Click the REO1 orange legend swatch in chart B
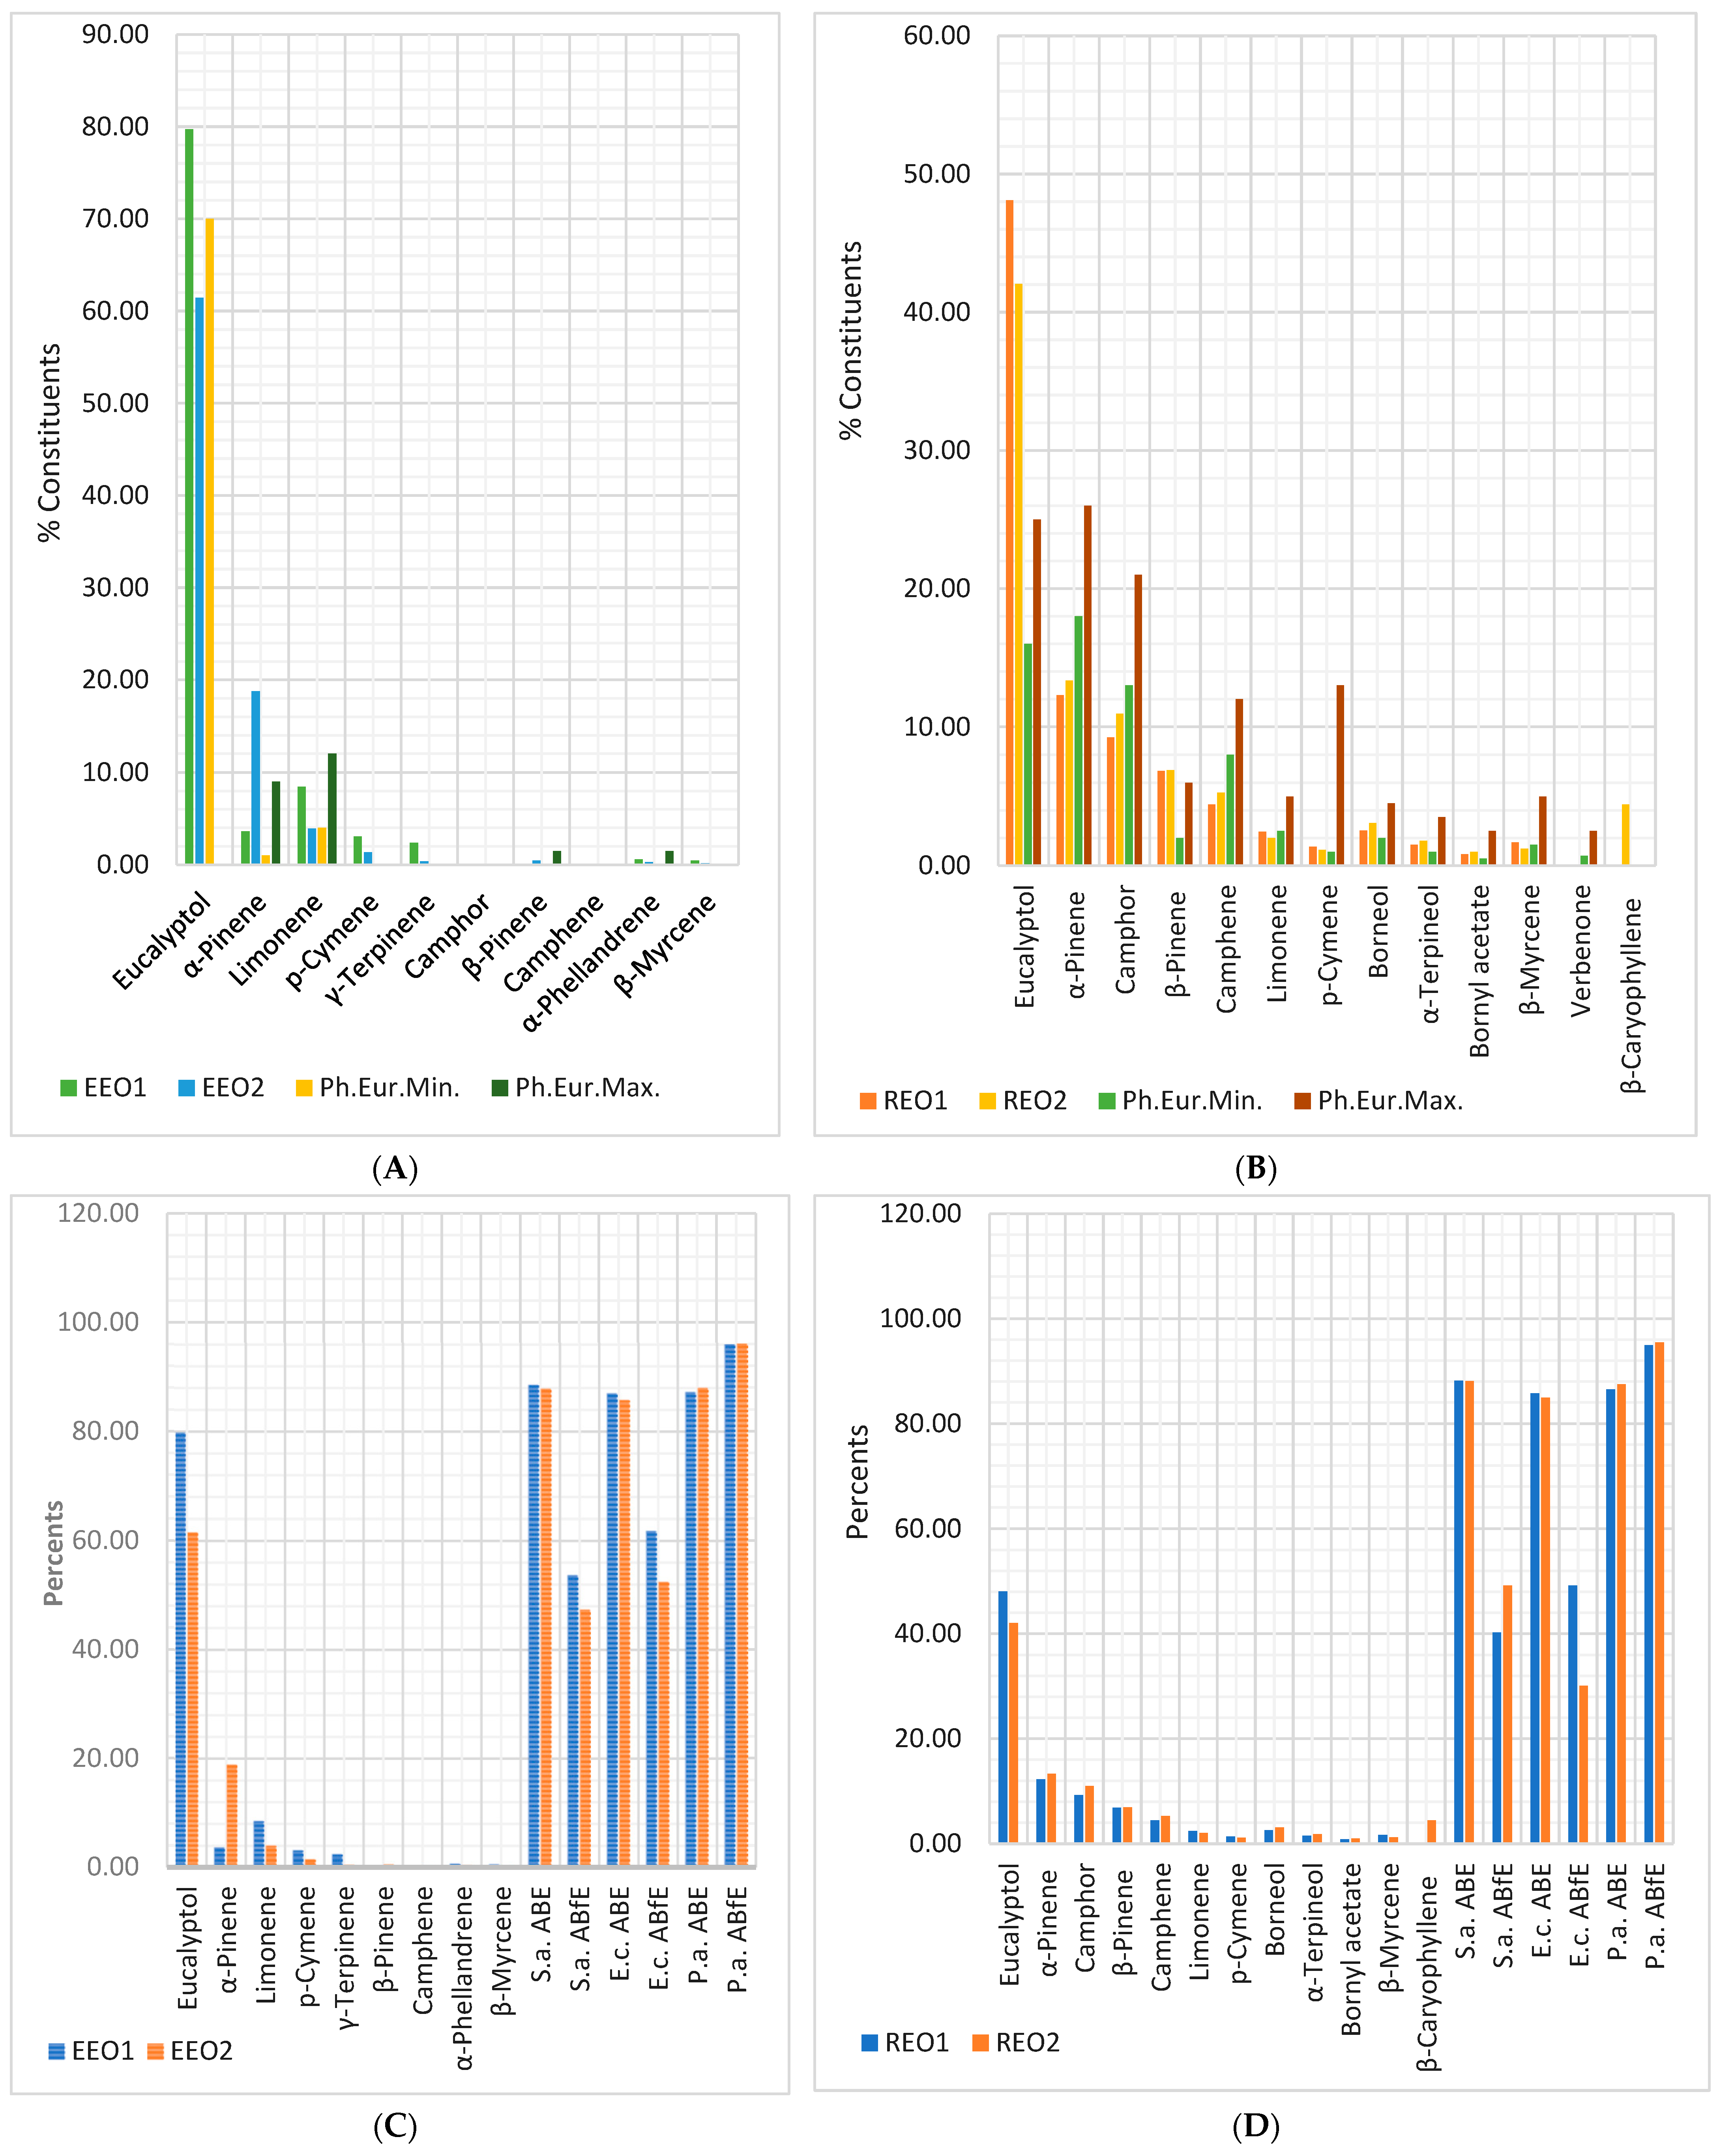Image resolution: width=1719 pixels, height=2156 pixels. point(868,1101)
